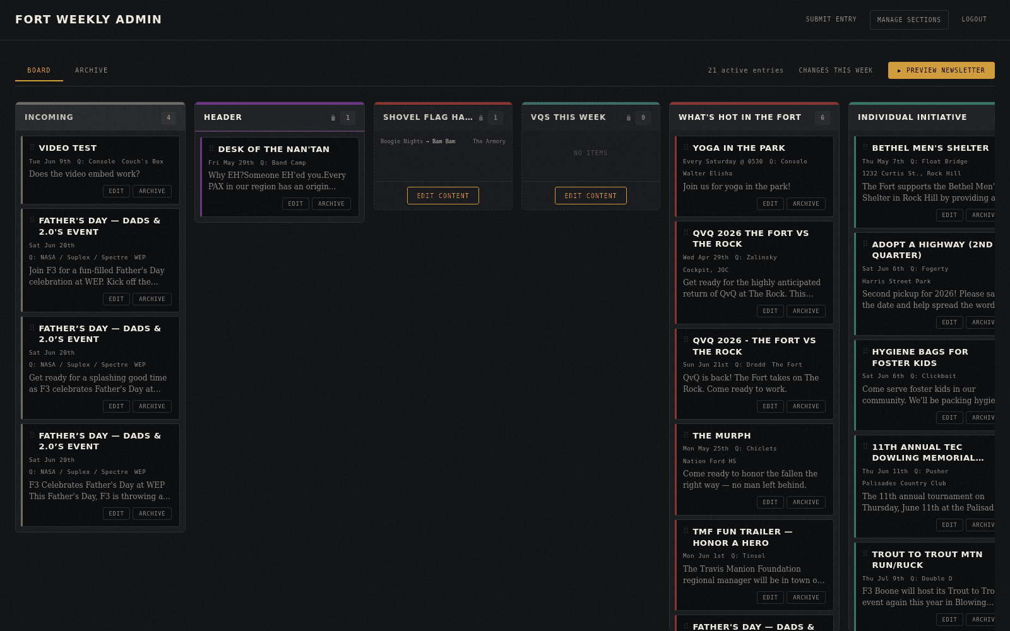Screen dimensions: 1010x631
Task: Click drag handle on 11th Annual Tec Dowling Memorial card
Action: 865,446
